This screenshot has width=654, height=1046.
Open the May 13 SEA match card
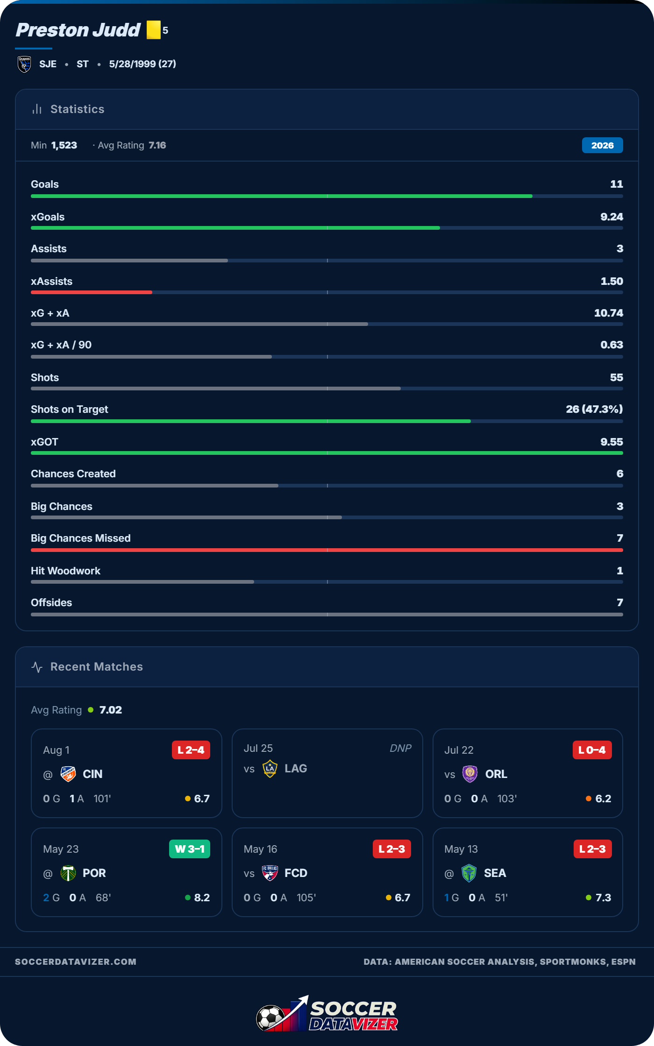click(528, 872)
